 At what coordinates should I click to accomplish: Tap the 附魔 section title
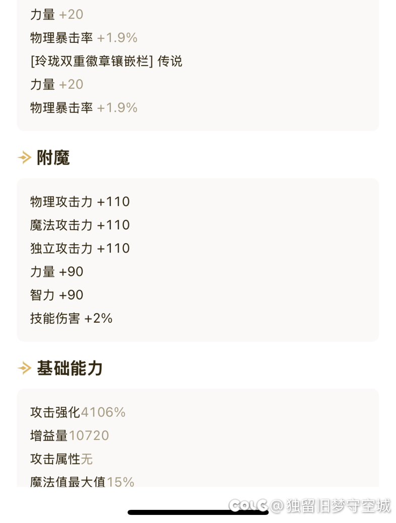[x=53, y=158]
